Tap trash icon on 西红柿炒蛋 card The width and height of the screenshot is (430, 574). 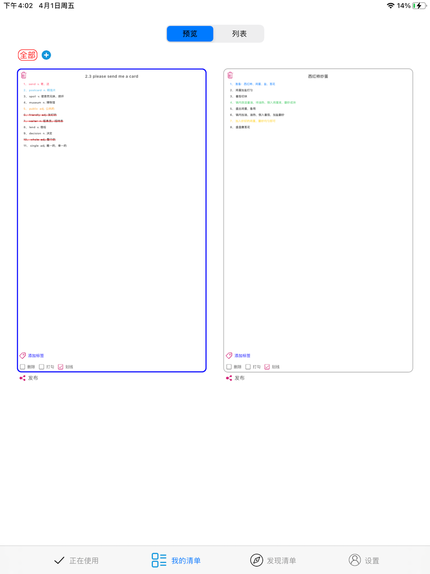[x=230, y=75]
